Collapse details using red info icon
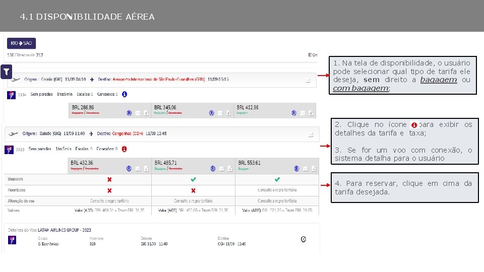Image resolution: width=484 pixels, height=272 pixels. (x=124, y=149)
